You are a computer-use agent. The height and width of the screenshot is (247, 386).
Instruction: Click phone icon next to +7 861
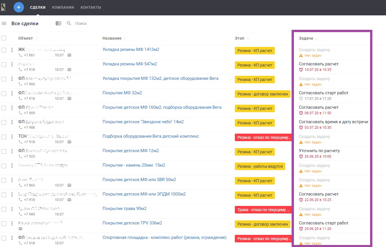point(20,55)
